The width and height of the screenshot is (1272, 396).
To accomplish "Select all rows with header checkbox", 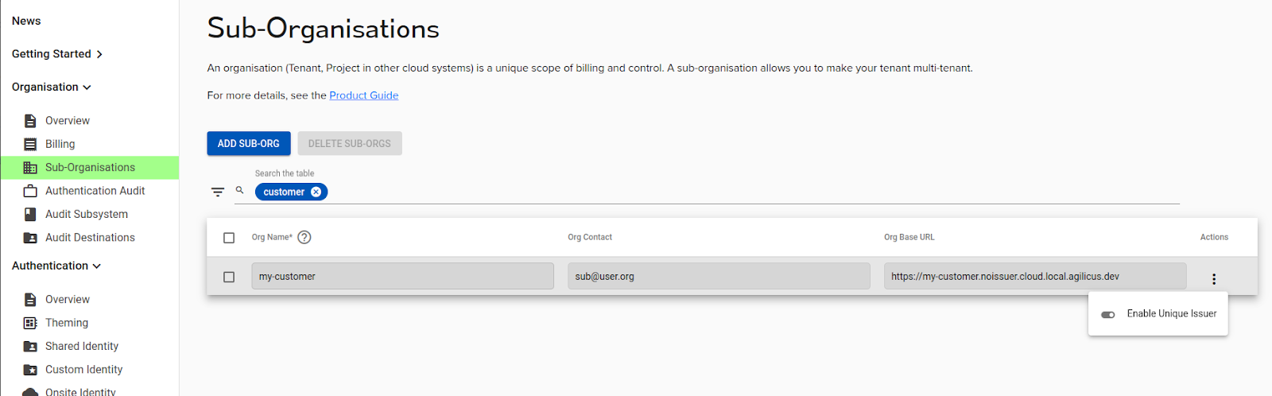I will pos(229,238).
